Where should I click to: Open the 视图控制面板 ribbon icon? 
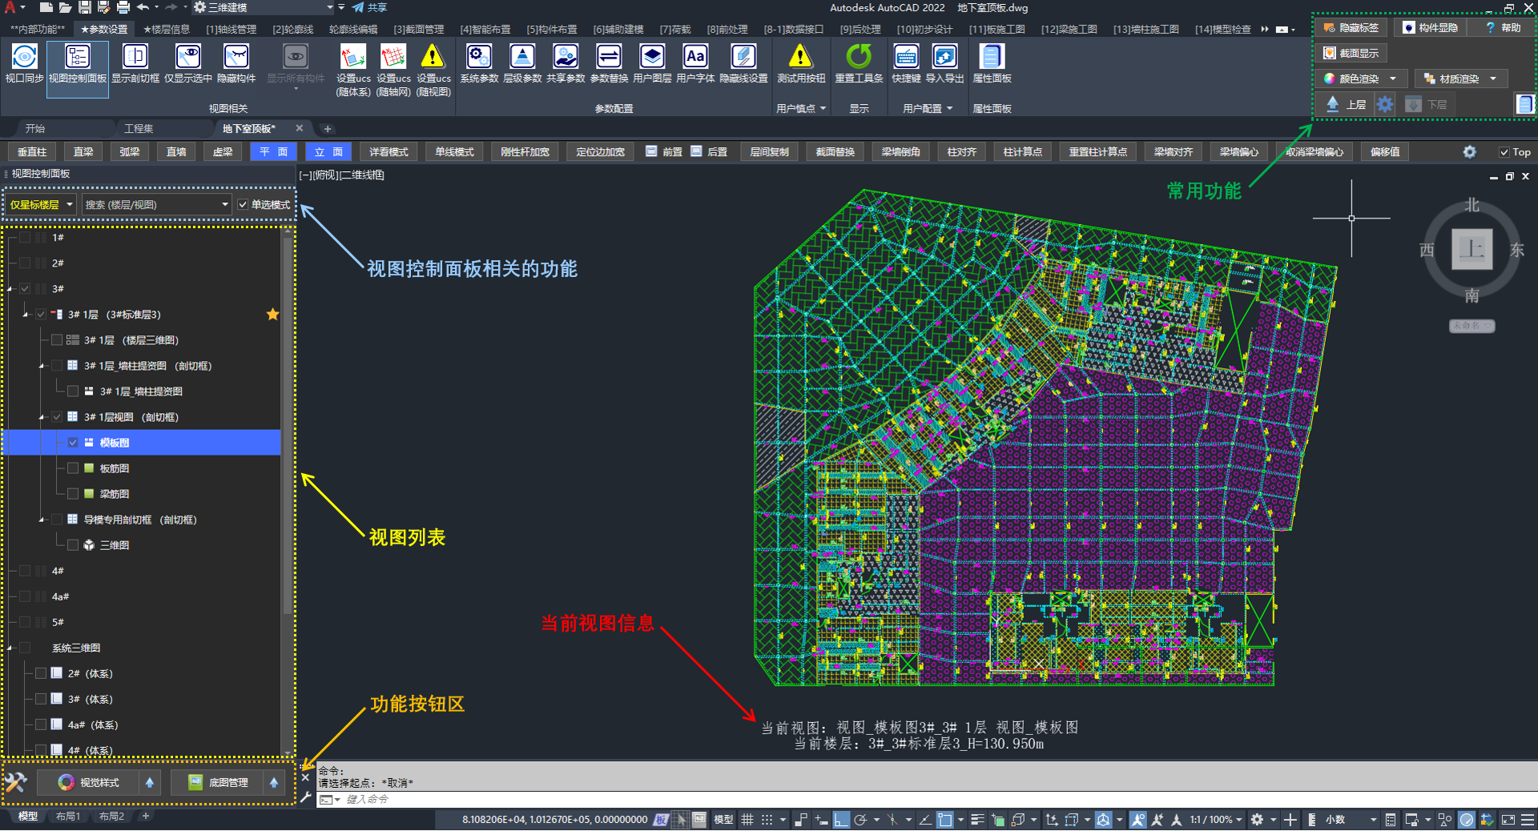click(78, 58)
